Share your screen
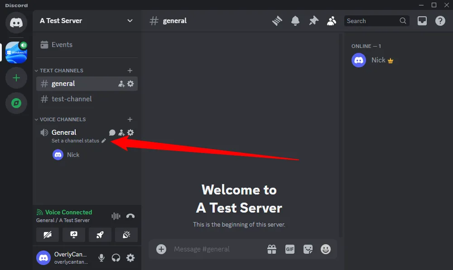The width and height of the screenshot is (453, 270). point(74,235)
